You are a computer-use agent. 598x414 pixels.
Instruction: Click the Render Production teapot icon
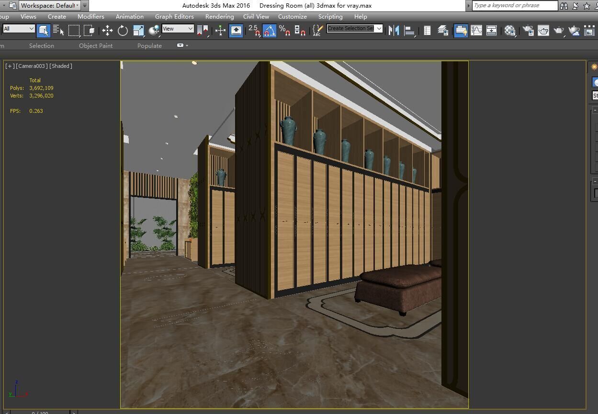tap(559, 31)
